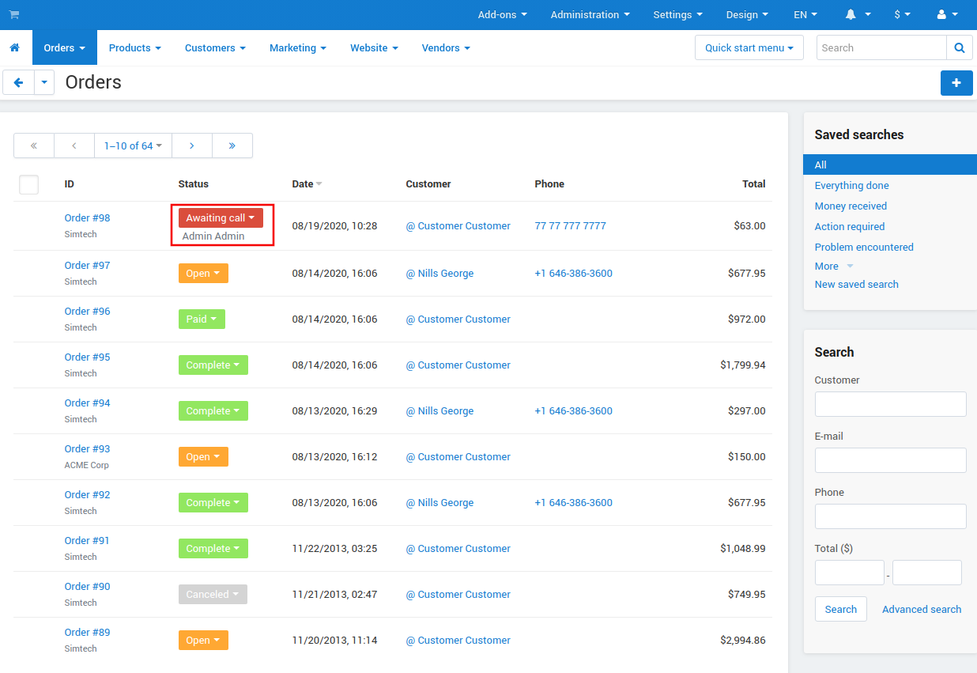Go to the home dashboard icon
Viewport: 977px width, 673px height.
pos(14,47)
